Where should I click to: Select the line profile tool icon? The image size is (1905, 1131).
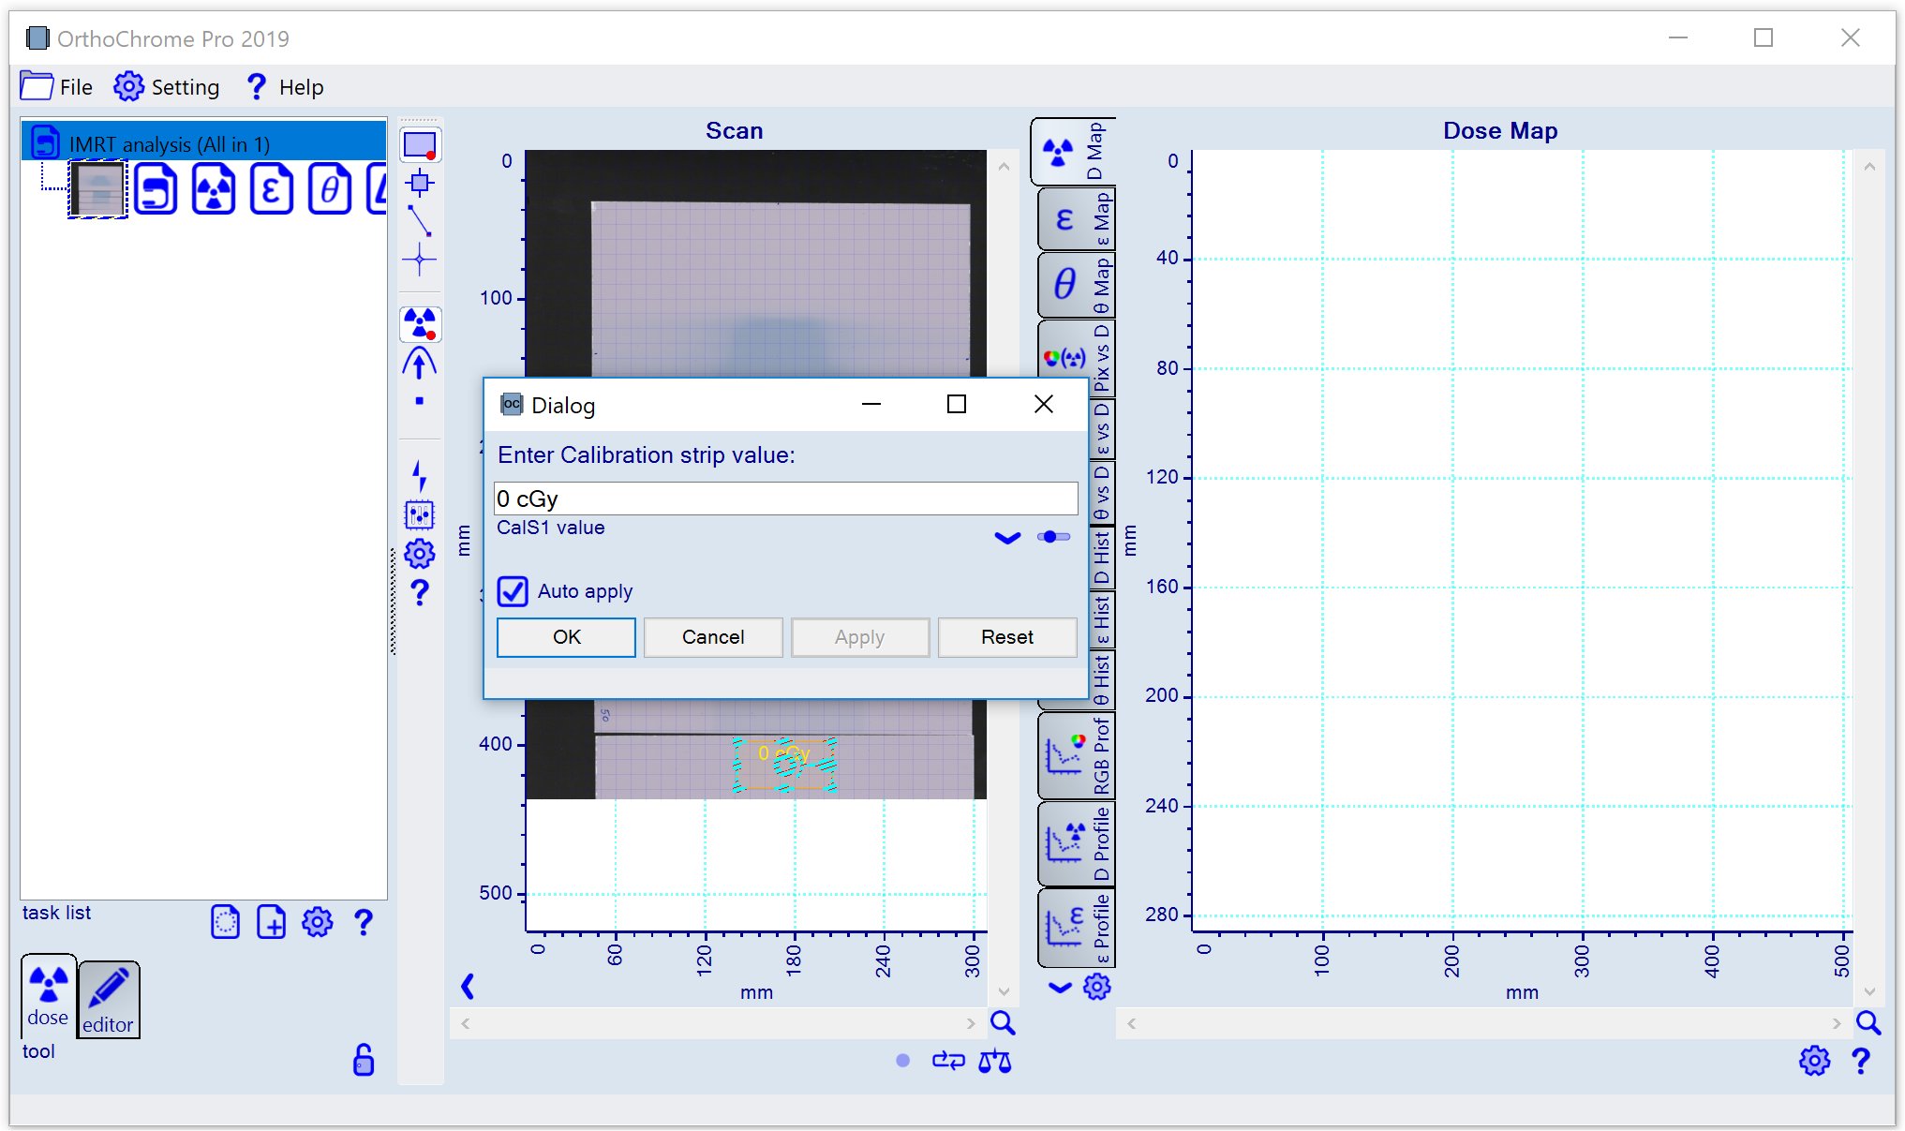coord(419,221)
